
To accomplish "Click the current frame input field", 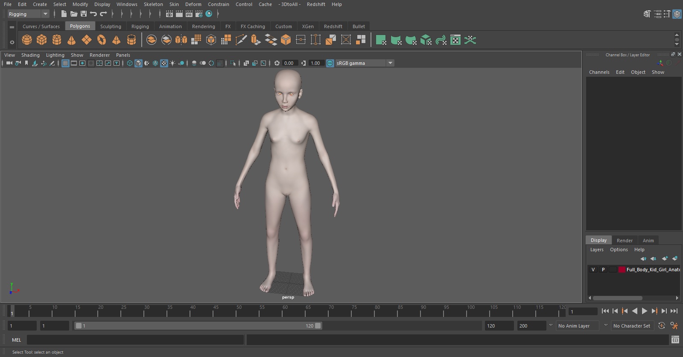I will 583,311.
